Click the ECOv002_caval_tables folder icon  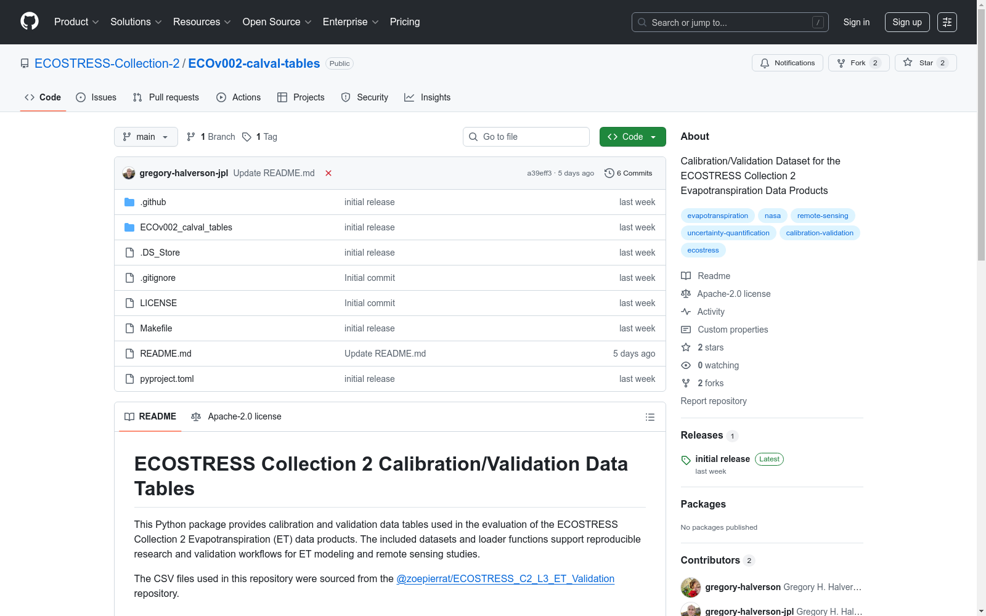tap(129, 227)
